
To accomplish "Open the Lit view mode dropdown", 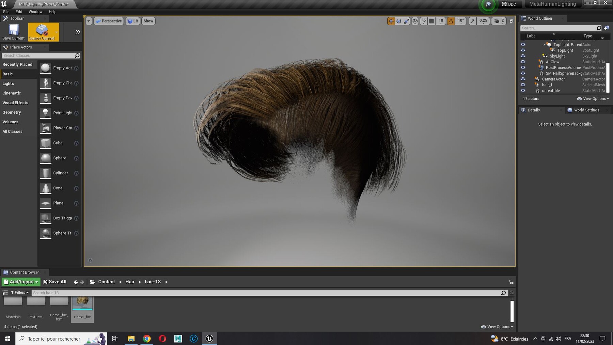I will click(132, 21).
